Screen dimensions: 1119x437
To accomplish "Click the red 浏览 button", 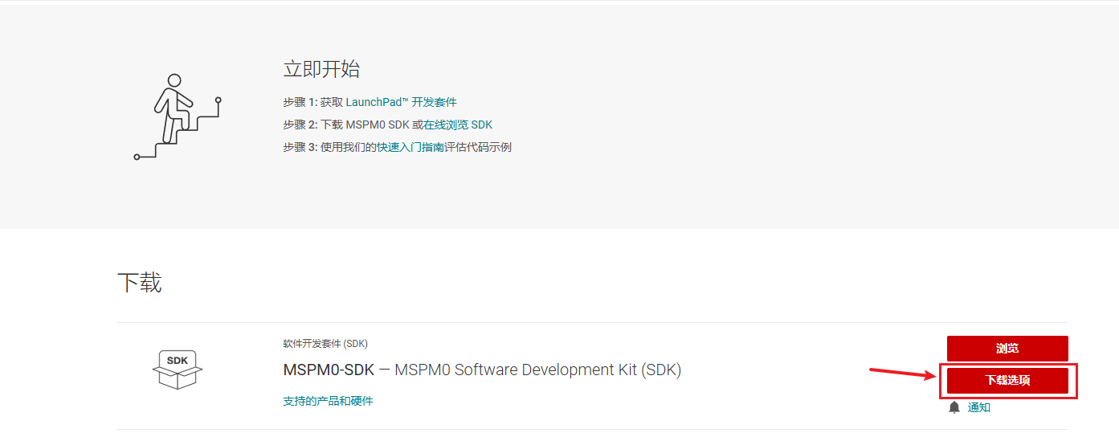I will pyautogui.click(x=1007, y=349).
